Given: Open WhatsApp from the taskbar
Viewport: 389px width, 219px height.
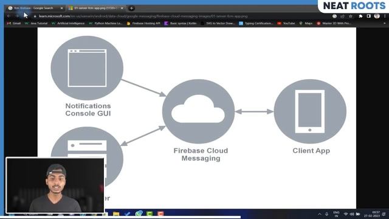Looking at the screenshot, I should pyautogui.click(x=139, y=214).
